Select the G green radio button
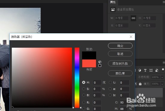The width and height of the screenshot is (165, 111). point(84,109)
